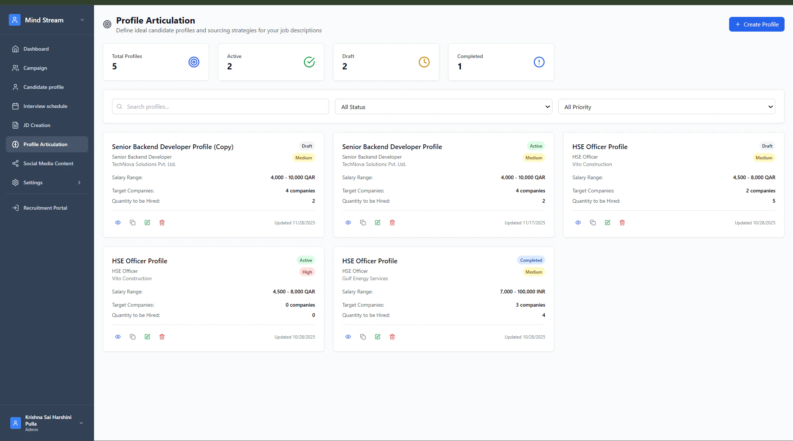Open the All Priority filter dropdown
This screenshot has height=441, width=793.
tap(666, 107)
